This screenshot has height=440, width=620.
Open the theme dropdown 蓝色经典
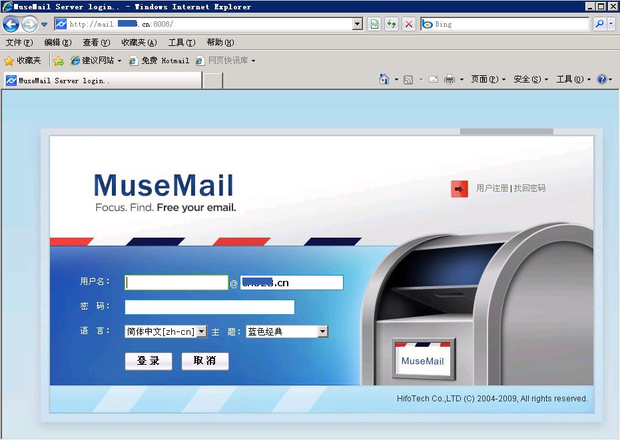[x=322, y=331]
